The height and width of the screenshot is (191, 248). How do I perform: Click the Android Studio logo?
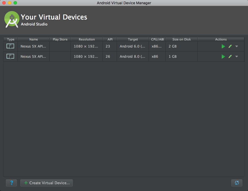pos(12,19)
